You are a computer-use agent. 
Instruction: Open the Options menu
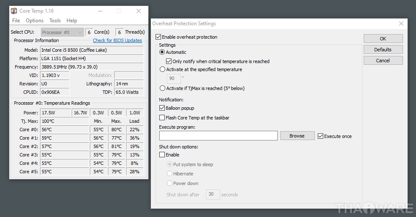(x=35, y=21)
